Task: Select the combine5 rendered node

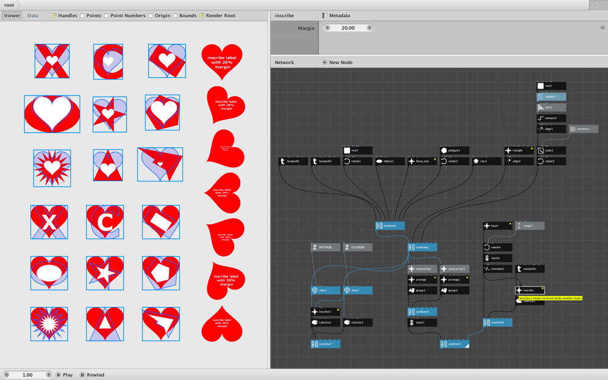Action: click(x=454, y=344)
